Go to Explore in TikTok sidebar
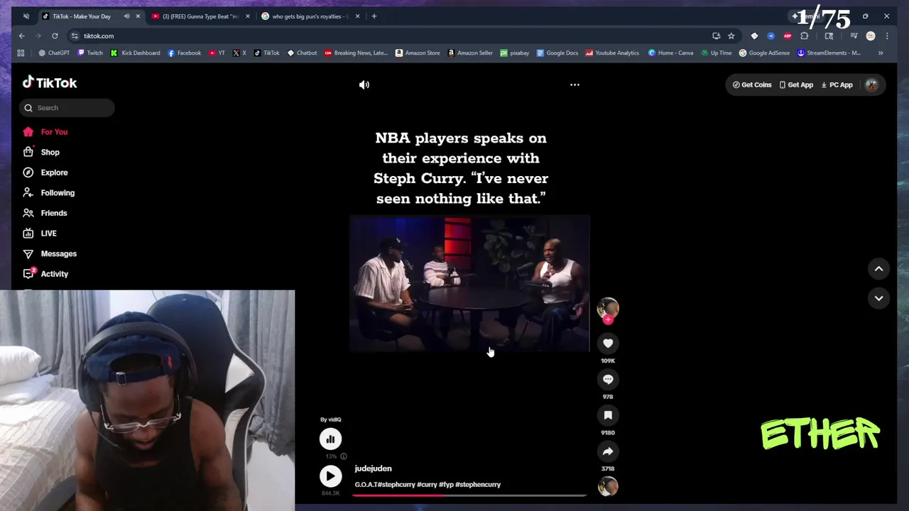 pyautogui.click(x=45, y=172)
